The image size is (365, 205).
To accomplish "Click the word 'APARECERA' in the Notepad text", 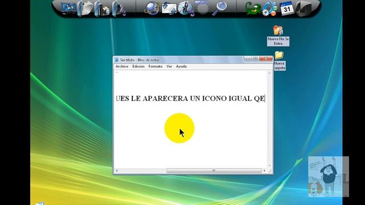I will point(165,99).
